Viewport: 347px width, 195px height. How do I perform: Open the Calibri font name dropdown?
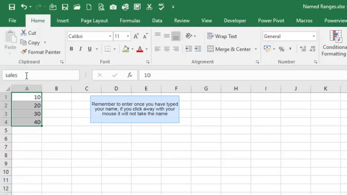click(110, 36)
